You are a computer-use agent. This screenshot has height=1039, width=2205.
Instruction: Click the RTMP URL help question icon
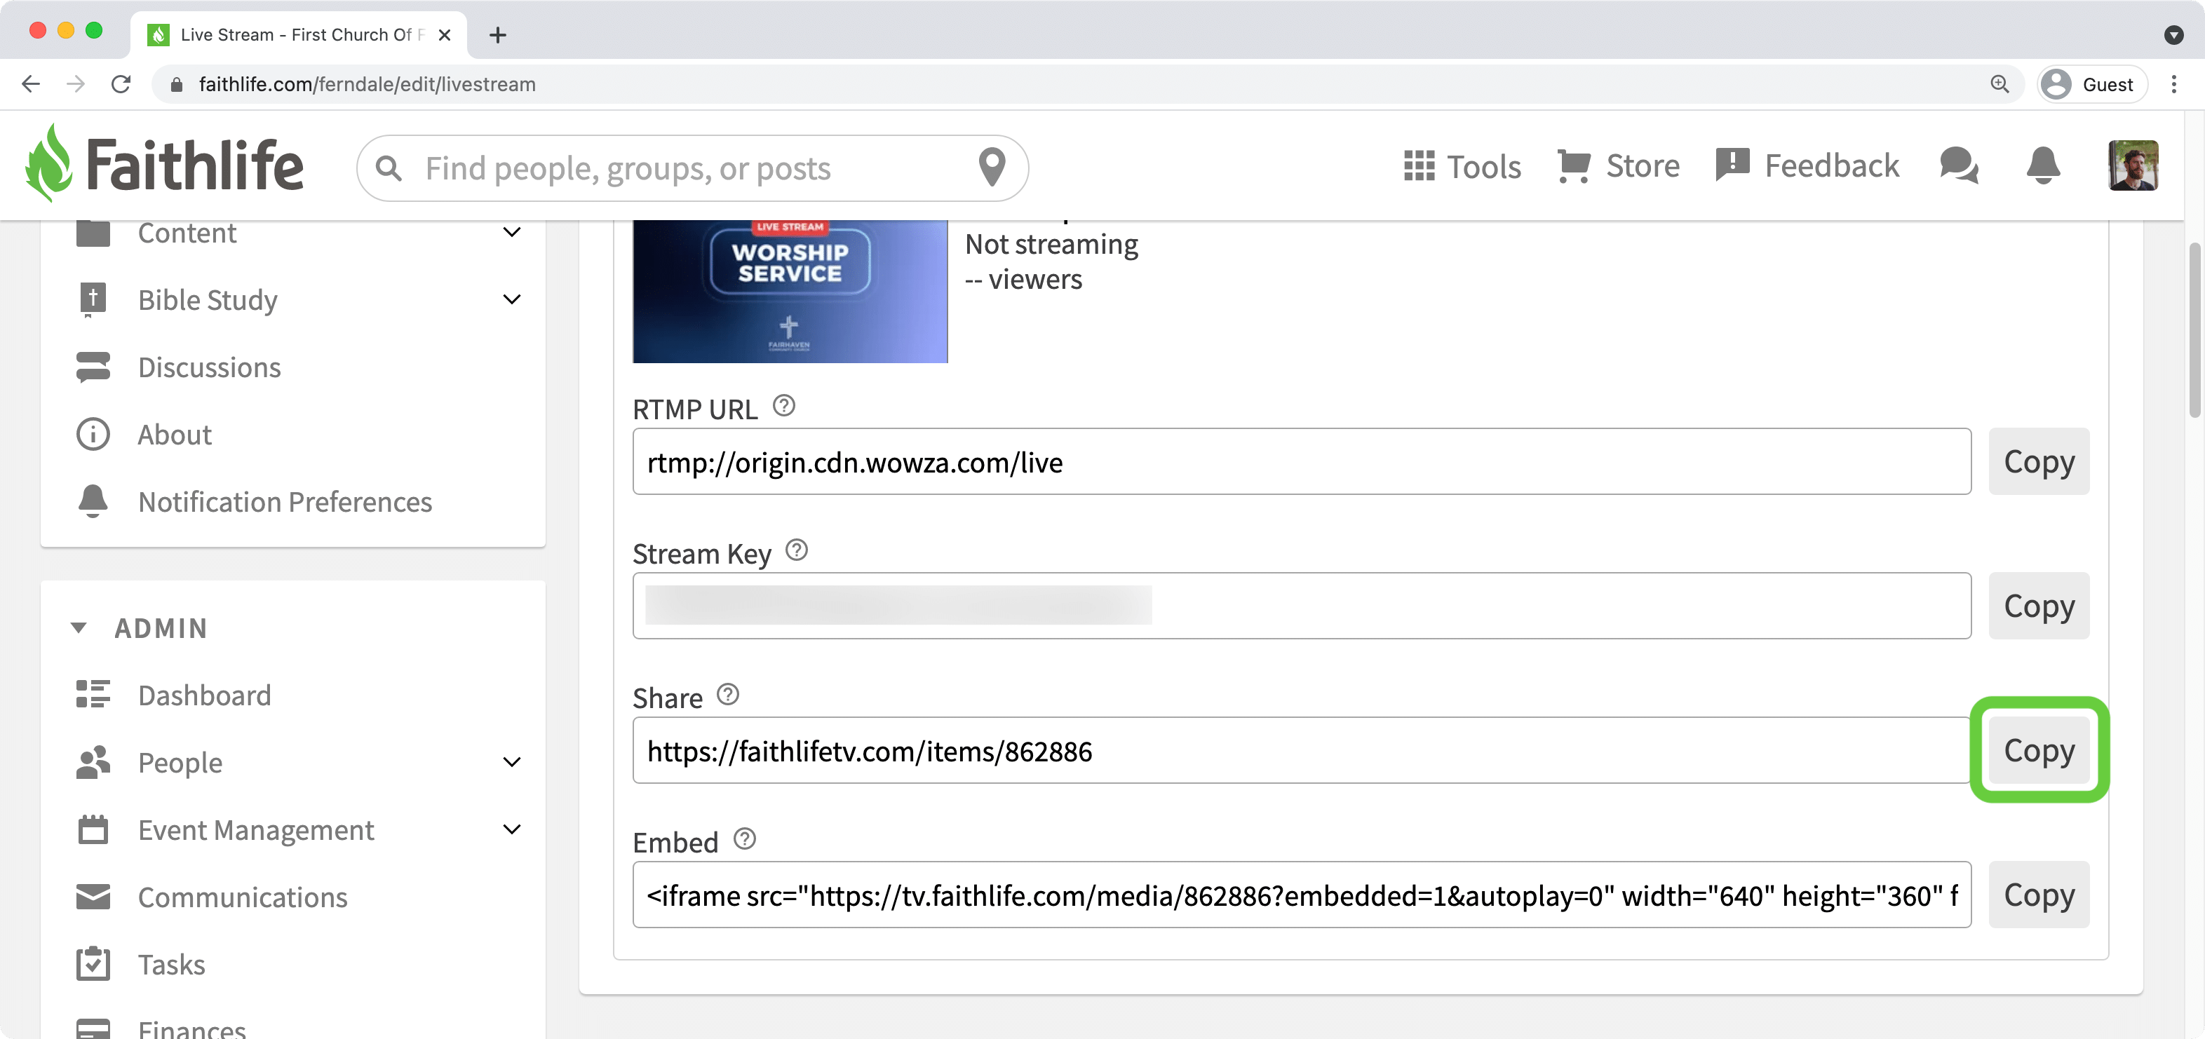tap(783, 406)
